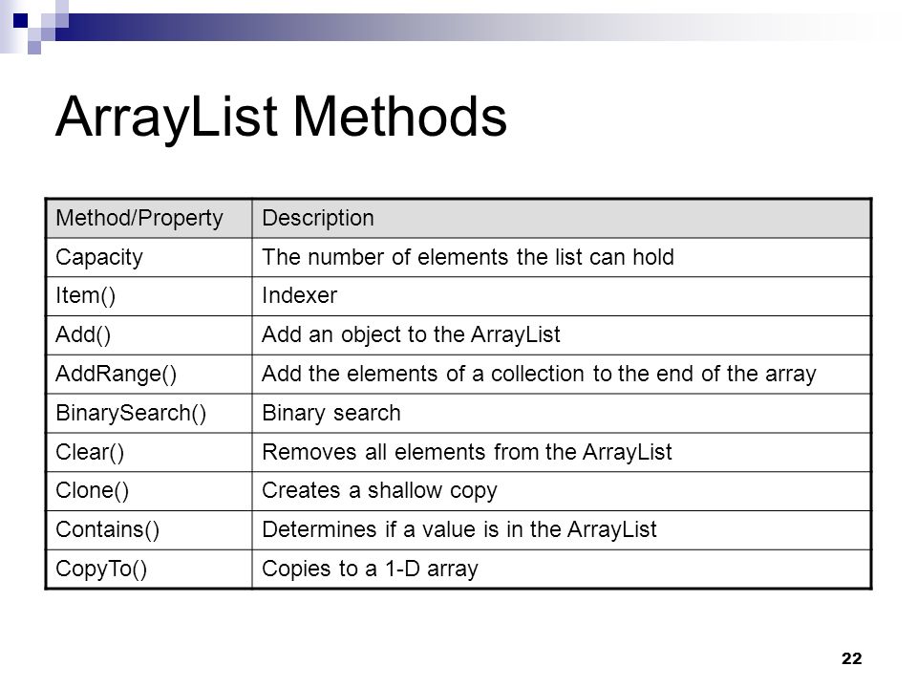The height and width of the screenshot is (688, 917).
Task: Click the Binary search description cell
Action: [x=562, y=413]
